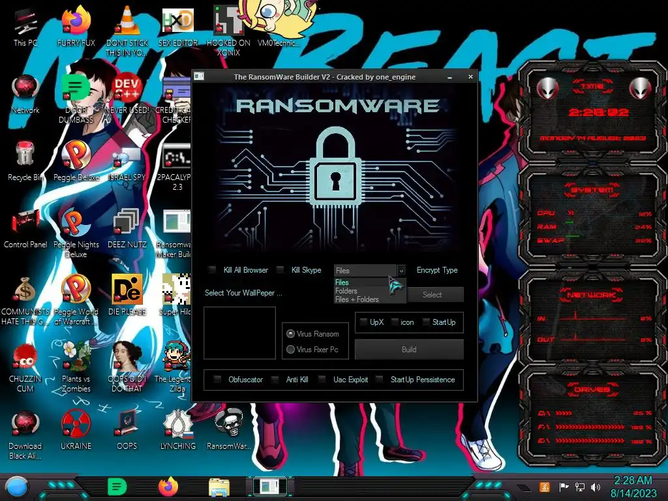The height and width of the screenshot is (501, 668).
Task: Click the wallpaper preview box
Action: pyautogui.click(x=239, y=333)
